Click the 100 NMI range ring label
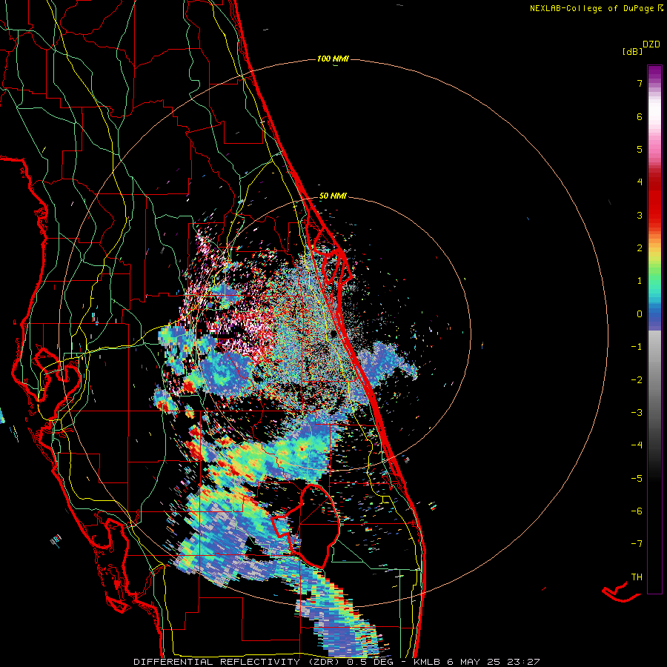667x667 pixels. (333, 59)
